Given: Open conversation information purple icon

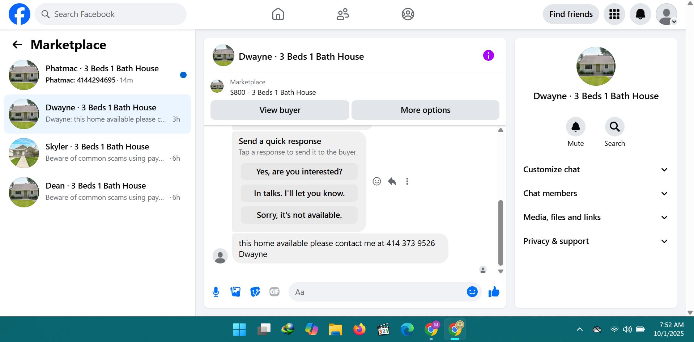Looking at the screenshot, I should tap(488, 55).
